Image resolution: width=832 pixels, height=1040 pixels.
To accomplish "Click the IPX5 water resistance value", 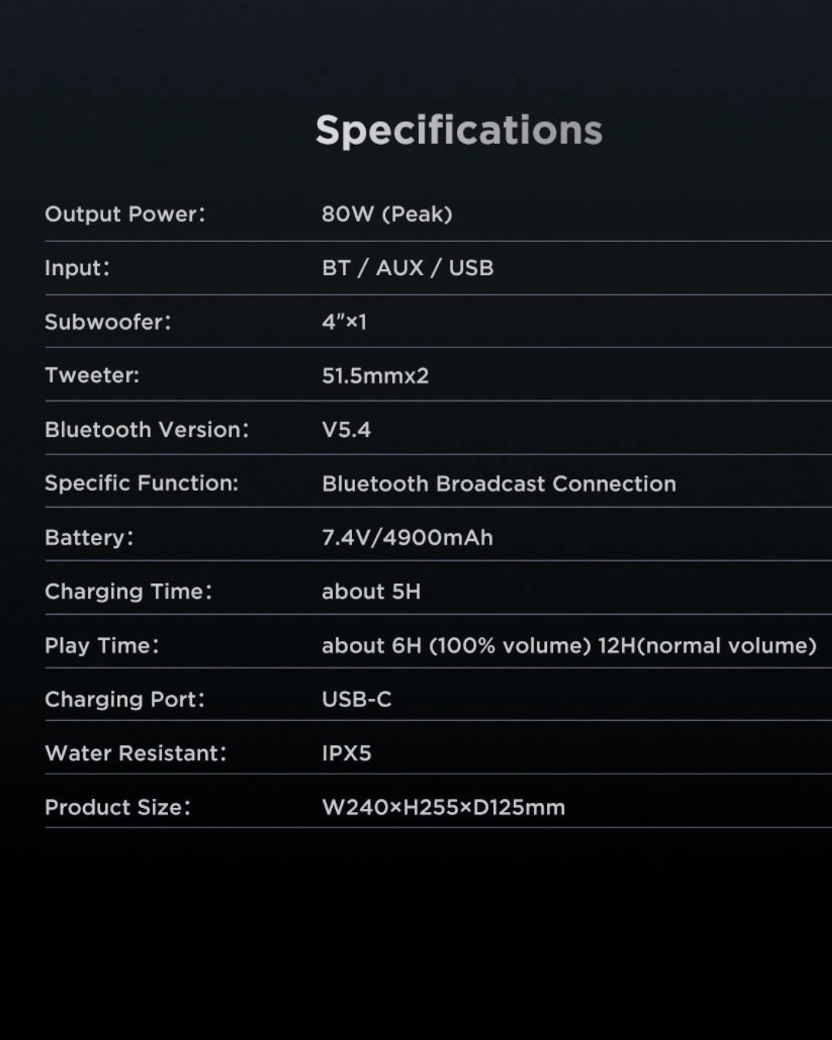I will click(347, 753).
